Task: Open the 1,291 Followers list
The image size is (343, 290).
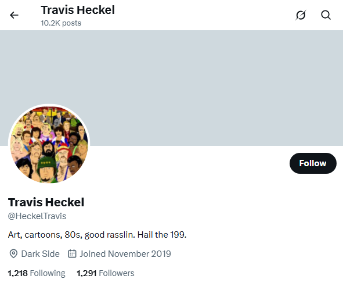Action: click(x=106, y=273)
